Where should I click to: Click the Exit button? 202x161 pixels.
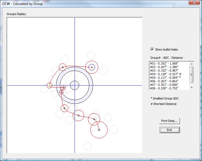170,130
